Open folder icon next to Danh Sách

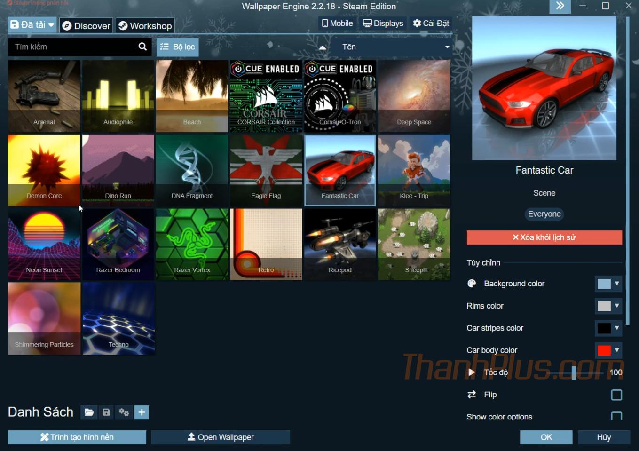(89, 412)
